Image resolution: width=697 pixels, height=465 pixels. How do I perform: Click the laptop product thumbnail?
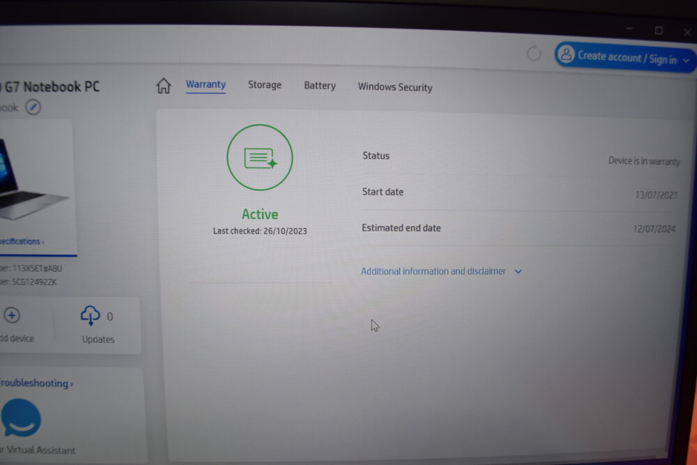33,180
